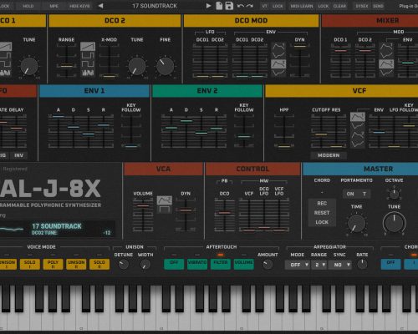The height and width of the screenshot is (334, 418).
Task: Set aftertouch to OFF
Action: point(174,264)
